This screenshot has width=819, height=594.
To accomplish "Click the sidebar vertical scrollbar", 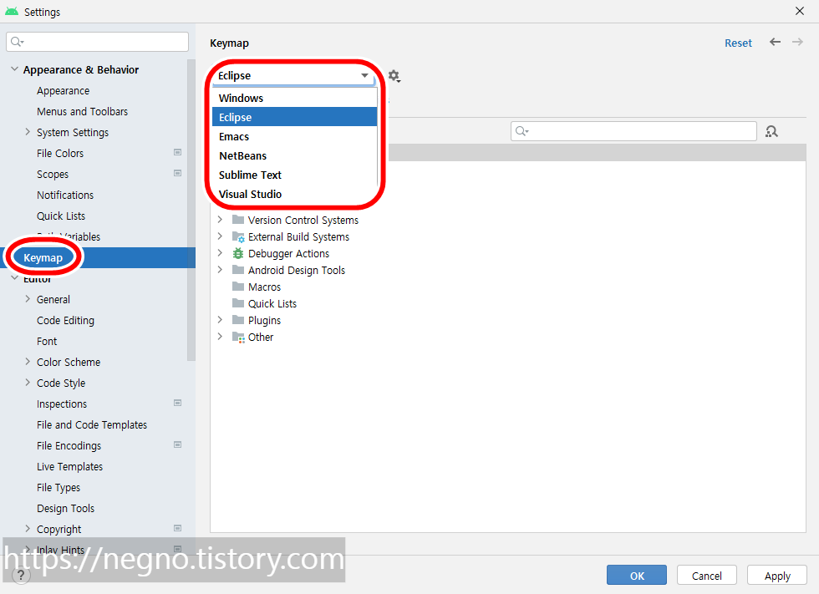I will click(x=191, y=210).
